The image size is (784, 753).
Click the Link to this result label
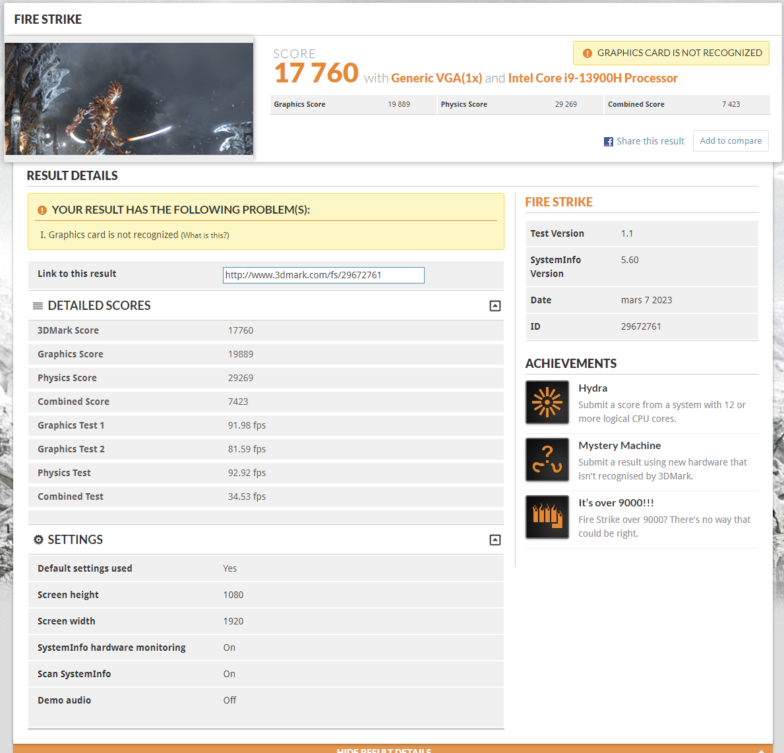pyautogui.click(x=77, y=274)
